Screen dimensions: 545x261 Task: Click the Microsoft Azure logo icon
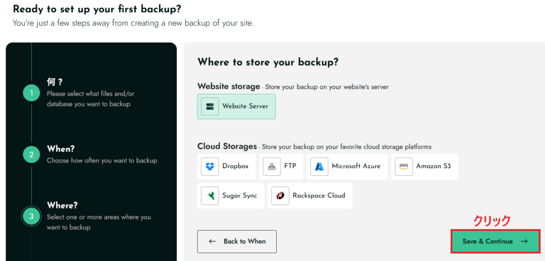tap(319, 166)
